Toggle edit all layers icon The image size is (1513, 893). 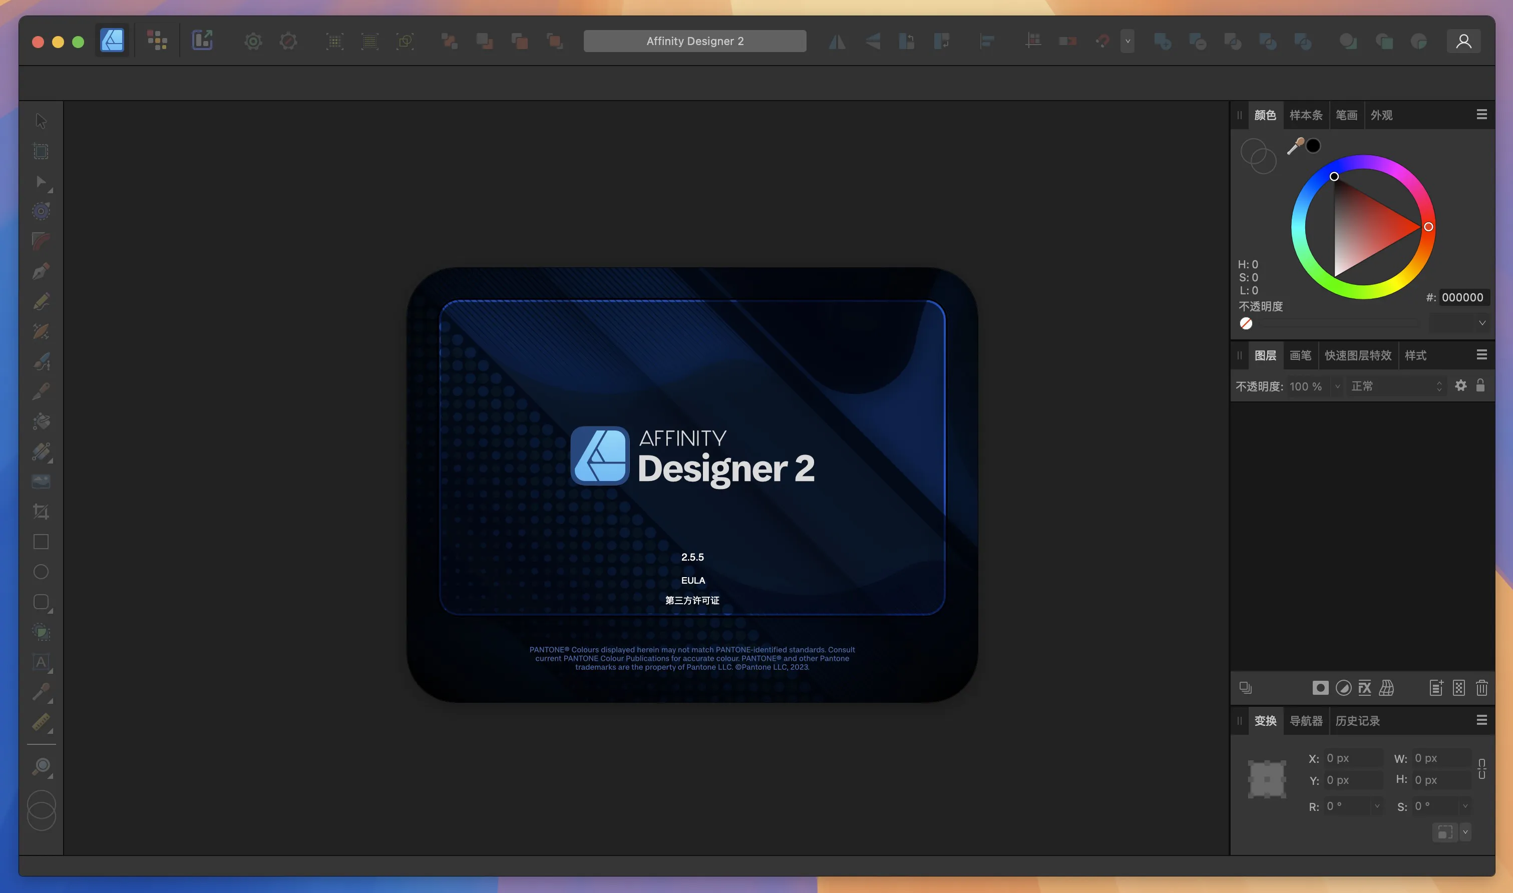[1245, 688]
